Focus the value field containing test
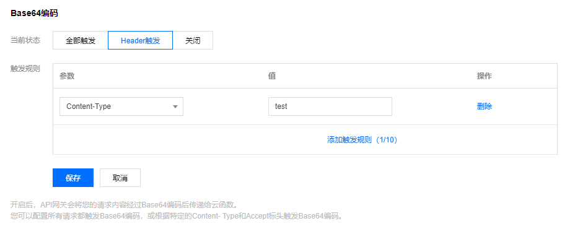The image size is (562, 226). [330, 106]
